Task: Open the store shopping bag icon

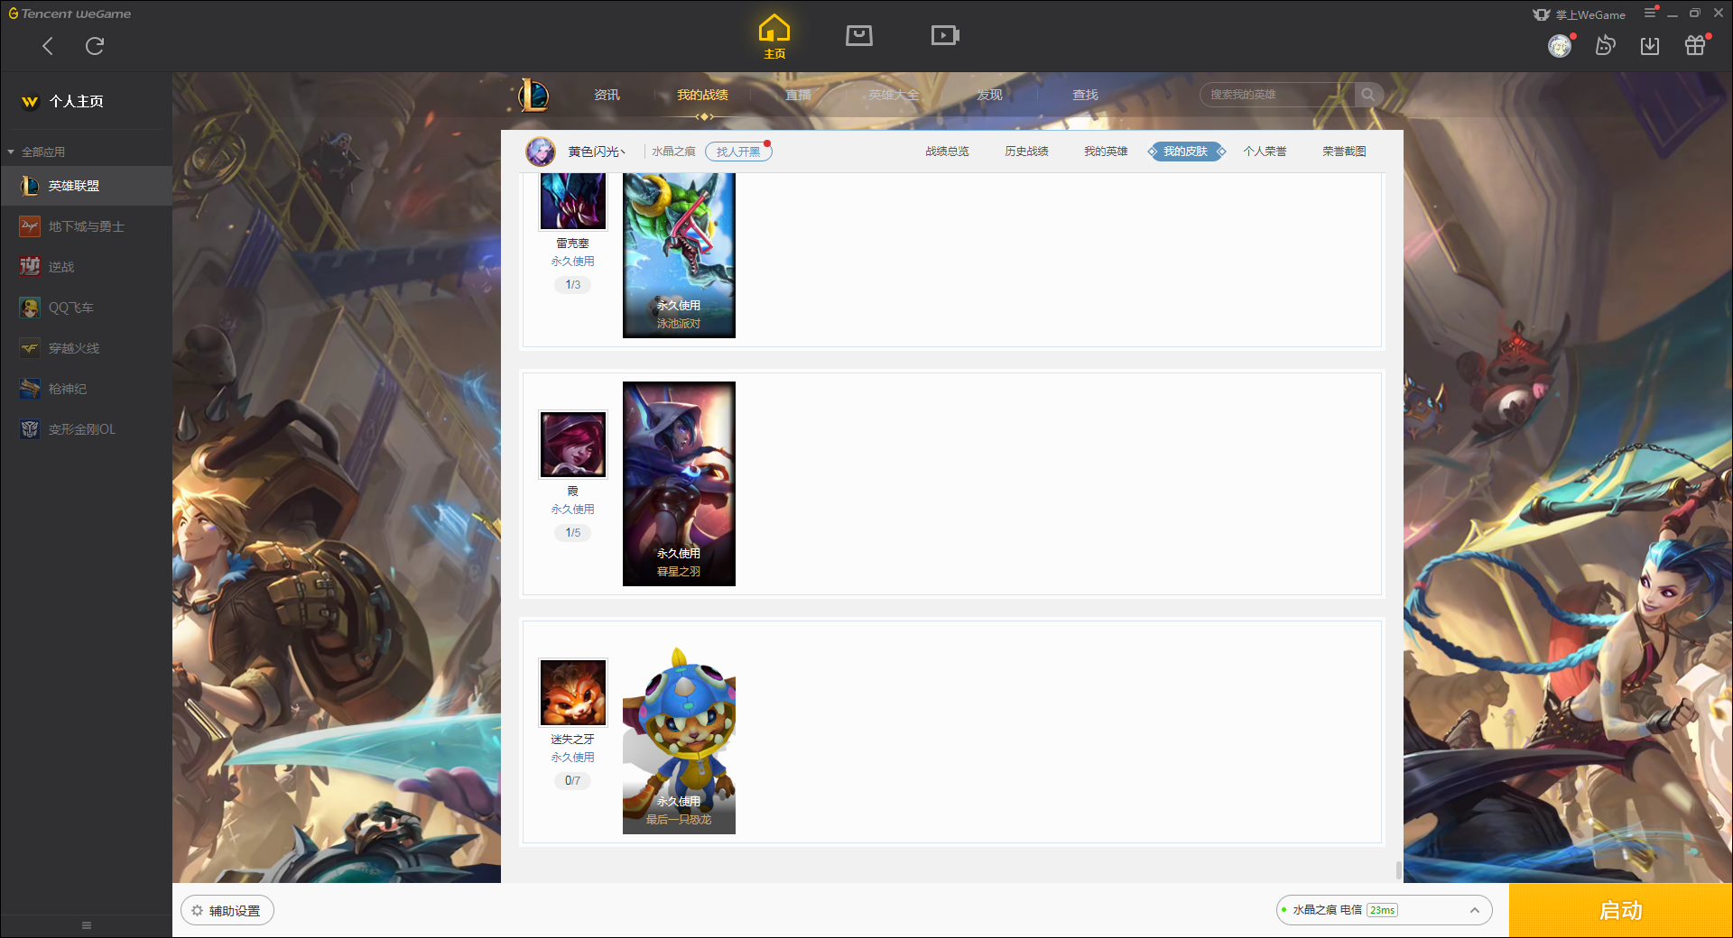Action: tap(859, 35)
